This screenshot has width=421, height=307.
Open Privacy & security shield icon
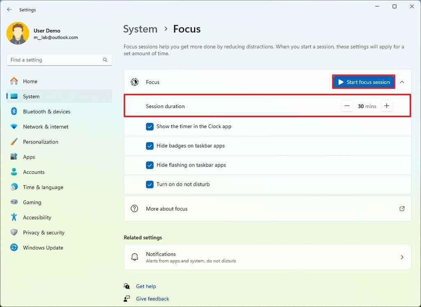click(x=14, y=232)
